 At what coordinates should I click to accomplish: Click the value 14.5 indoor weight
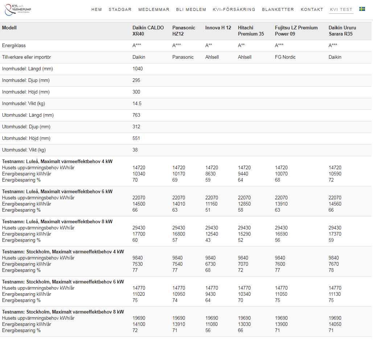pos(137,104)
